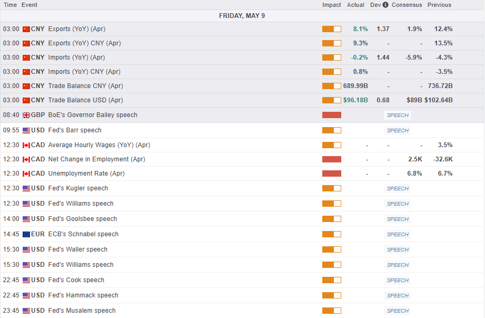The image size is (485, 318).
Task: Click the Consensus column header
Action: [407, 5]
